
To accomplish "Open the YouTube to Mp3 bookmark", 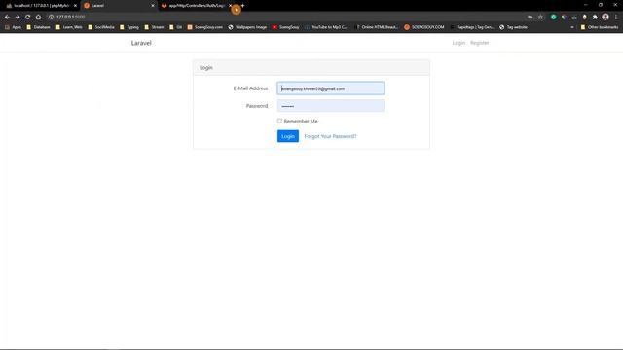I will [x=326, y=27].
